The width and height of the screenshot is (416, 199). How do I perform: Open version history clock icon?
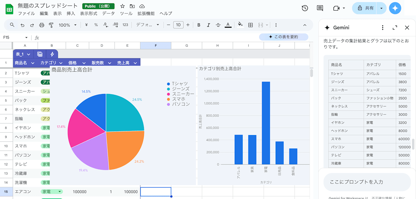click(x=305, y=8)
